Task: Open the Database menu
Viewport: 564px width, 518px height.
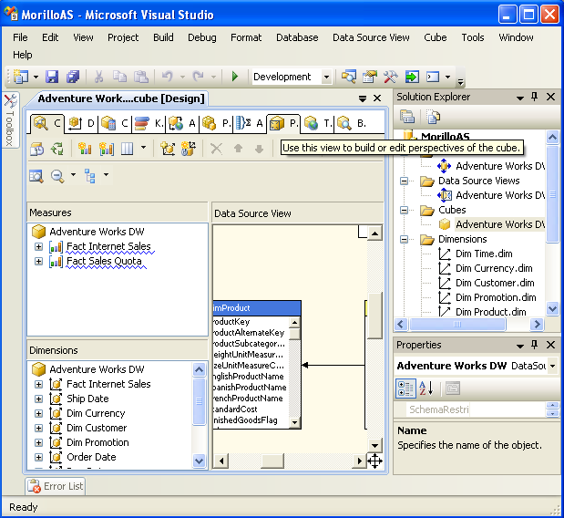Action: point(297,37)
